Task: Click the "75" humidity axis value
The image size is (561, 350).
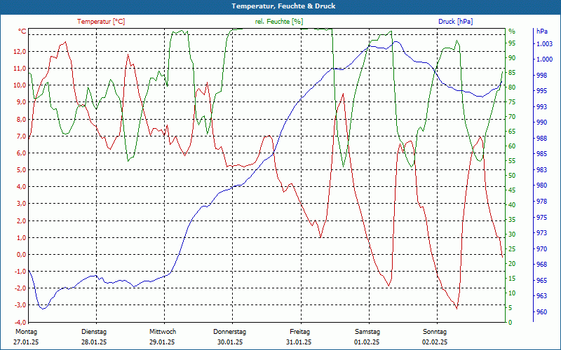Action: click(x=512, y=101)
